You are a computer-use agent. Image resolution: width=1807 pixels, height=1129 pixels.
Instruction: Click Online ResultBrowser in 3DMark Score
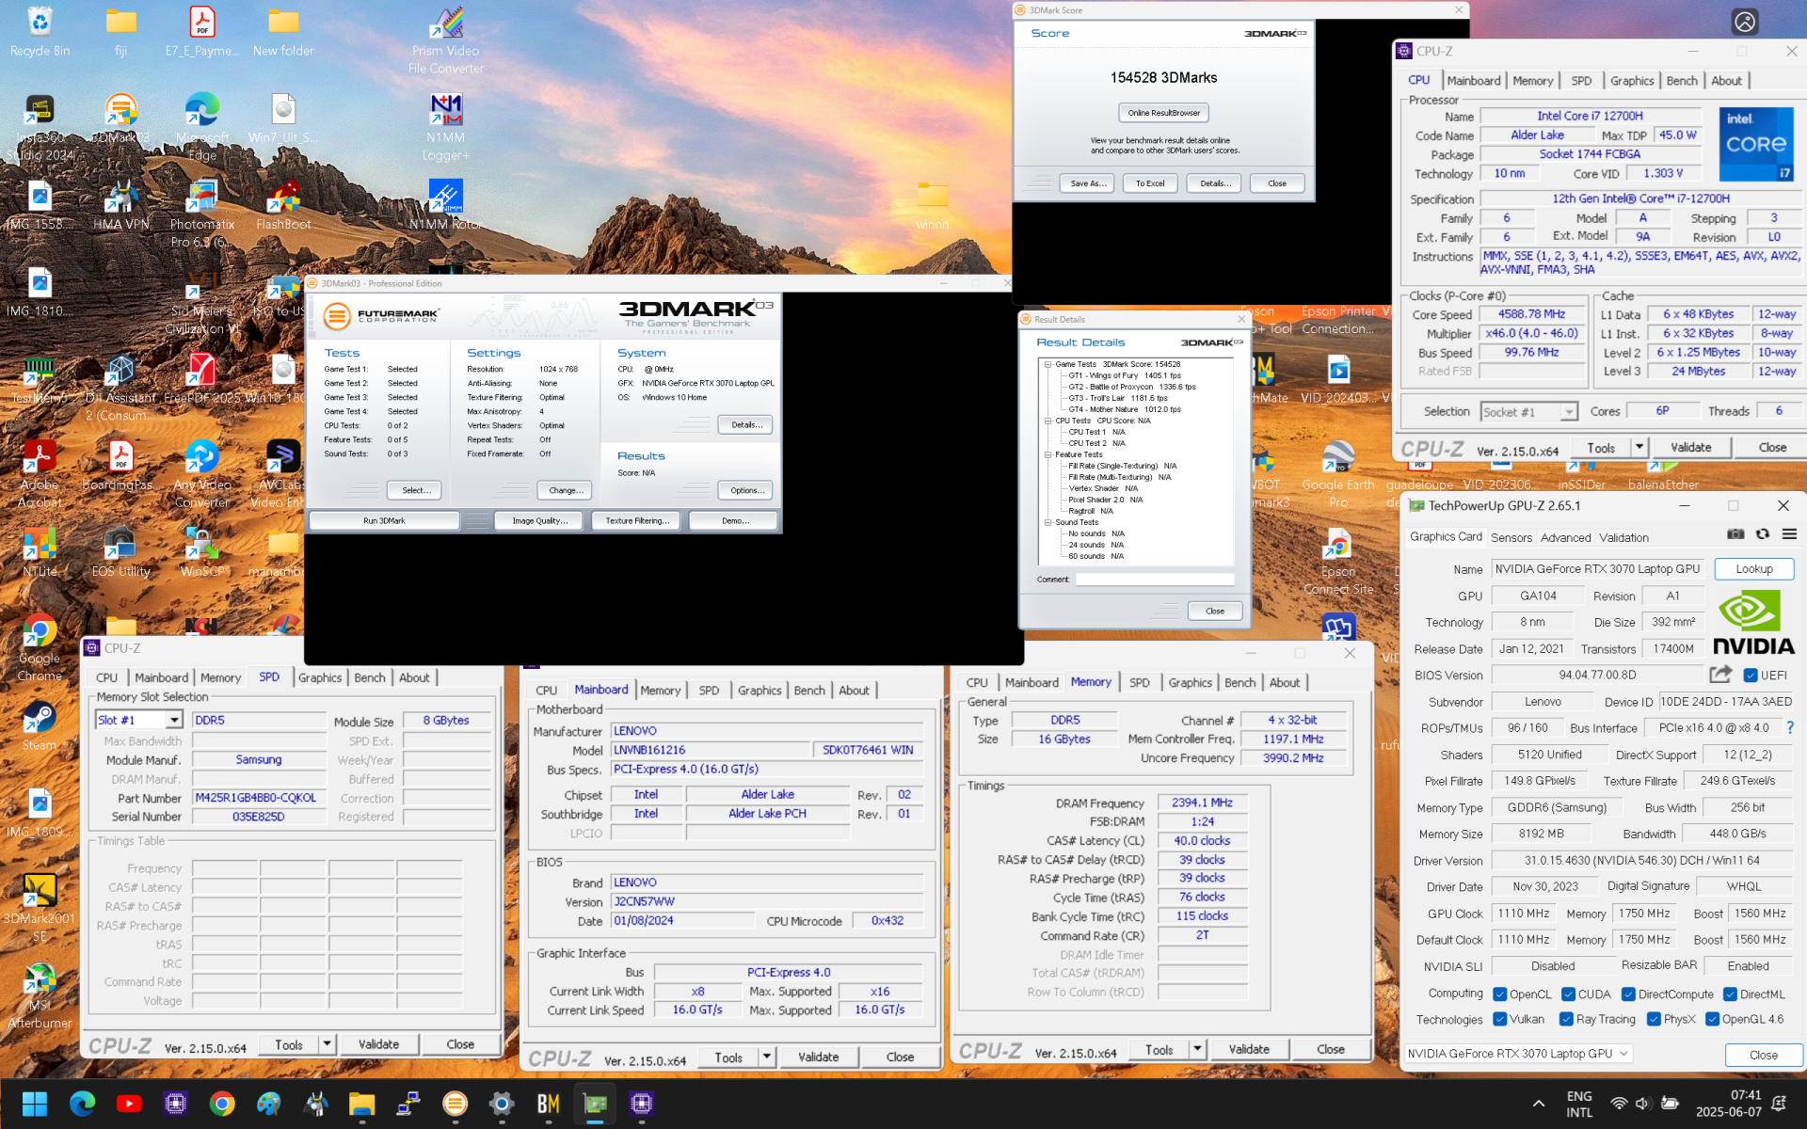(x=1163, y=112)
